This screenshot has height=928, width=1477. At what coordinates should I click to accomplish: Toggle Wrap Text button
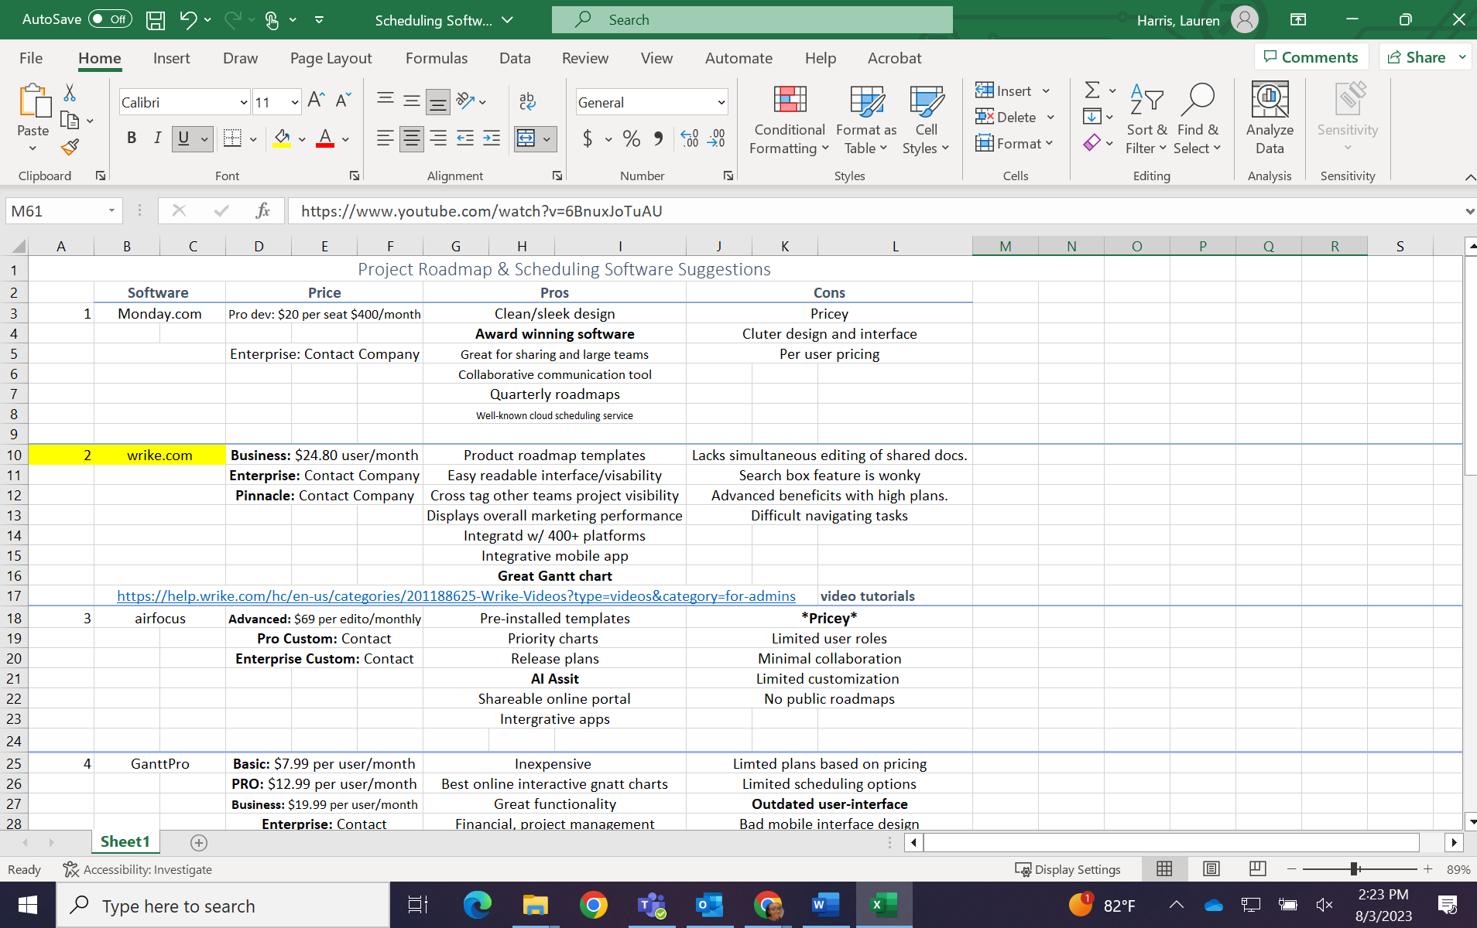527,101
